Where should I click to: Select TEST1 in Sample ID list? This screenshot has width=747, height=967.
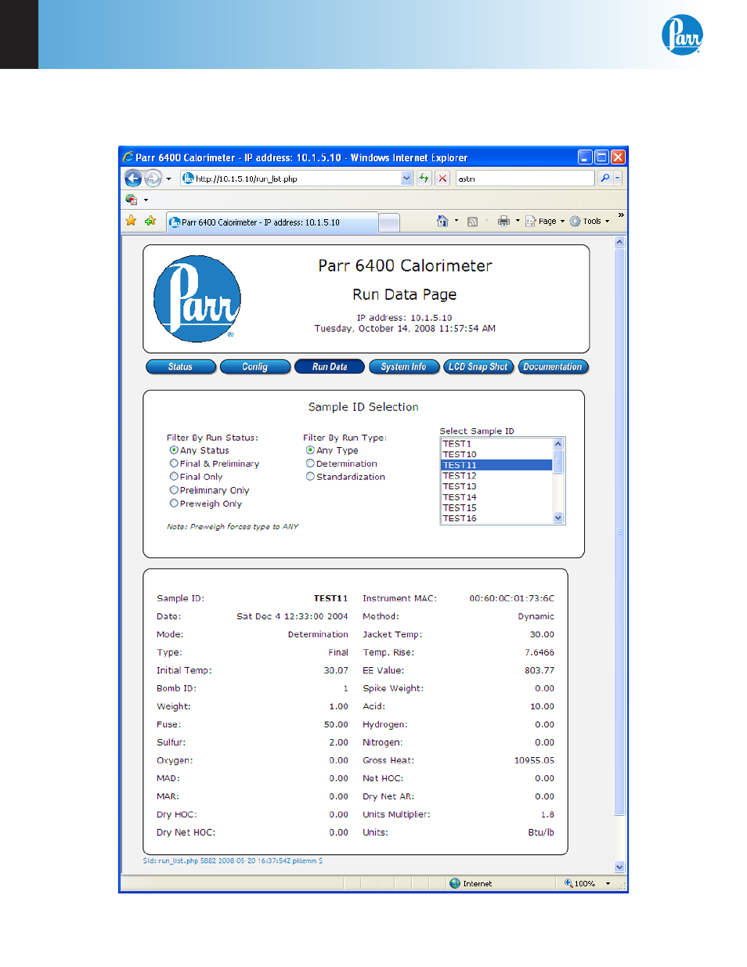[496, 444]
